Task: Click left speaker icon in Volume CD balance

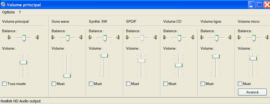Action: pyautogui.click(x=165, y=37)
